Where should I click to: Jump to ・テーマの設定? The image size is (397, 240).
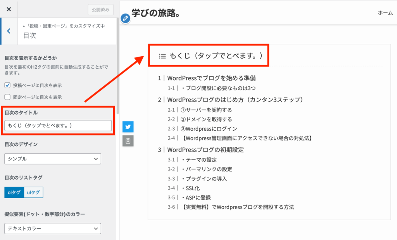point(199,160)
